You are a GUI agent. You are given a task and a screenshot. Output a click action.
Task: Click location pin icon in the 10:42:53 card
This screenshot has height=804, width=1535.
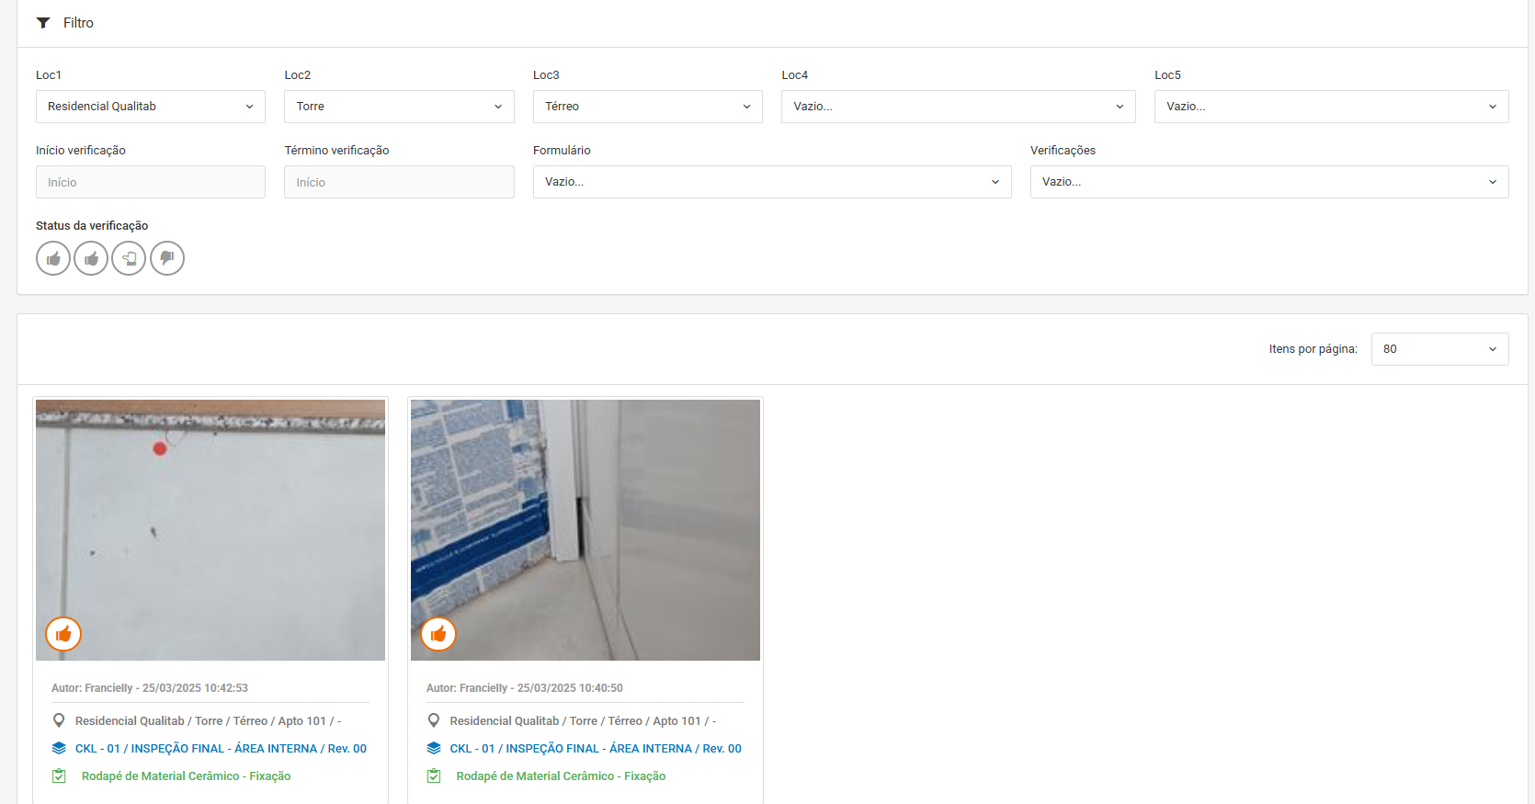(x=59, y=721)
